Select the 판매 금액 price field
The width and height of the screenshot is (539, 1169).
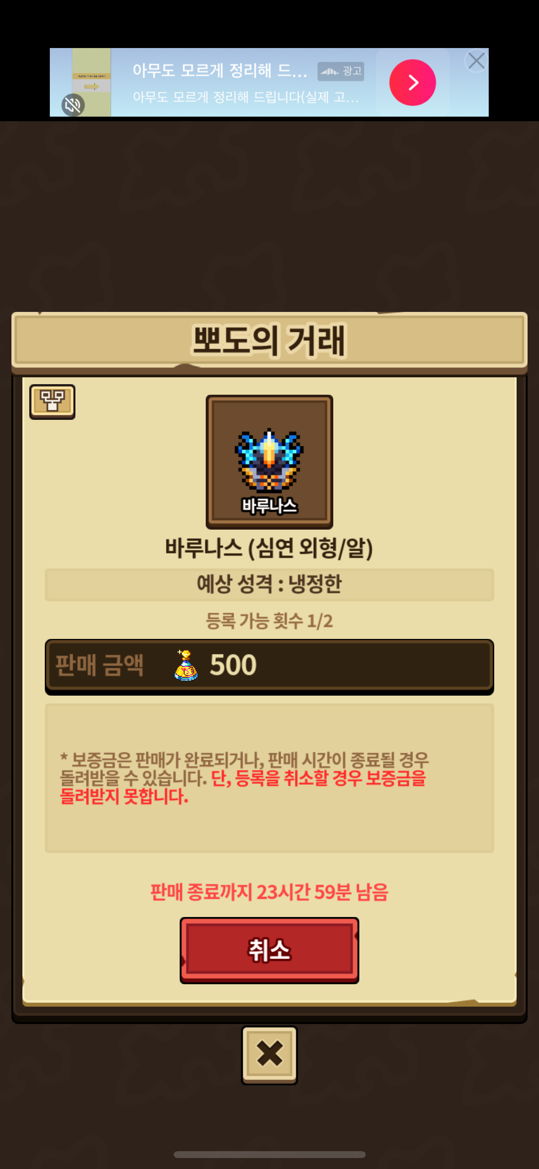tap(269, 666)
